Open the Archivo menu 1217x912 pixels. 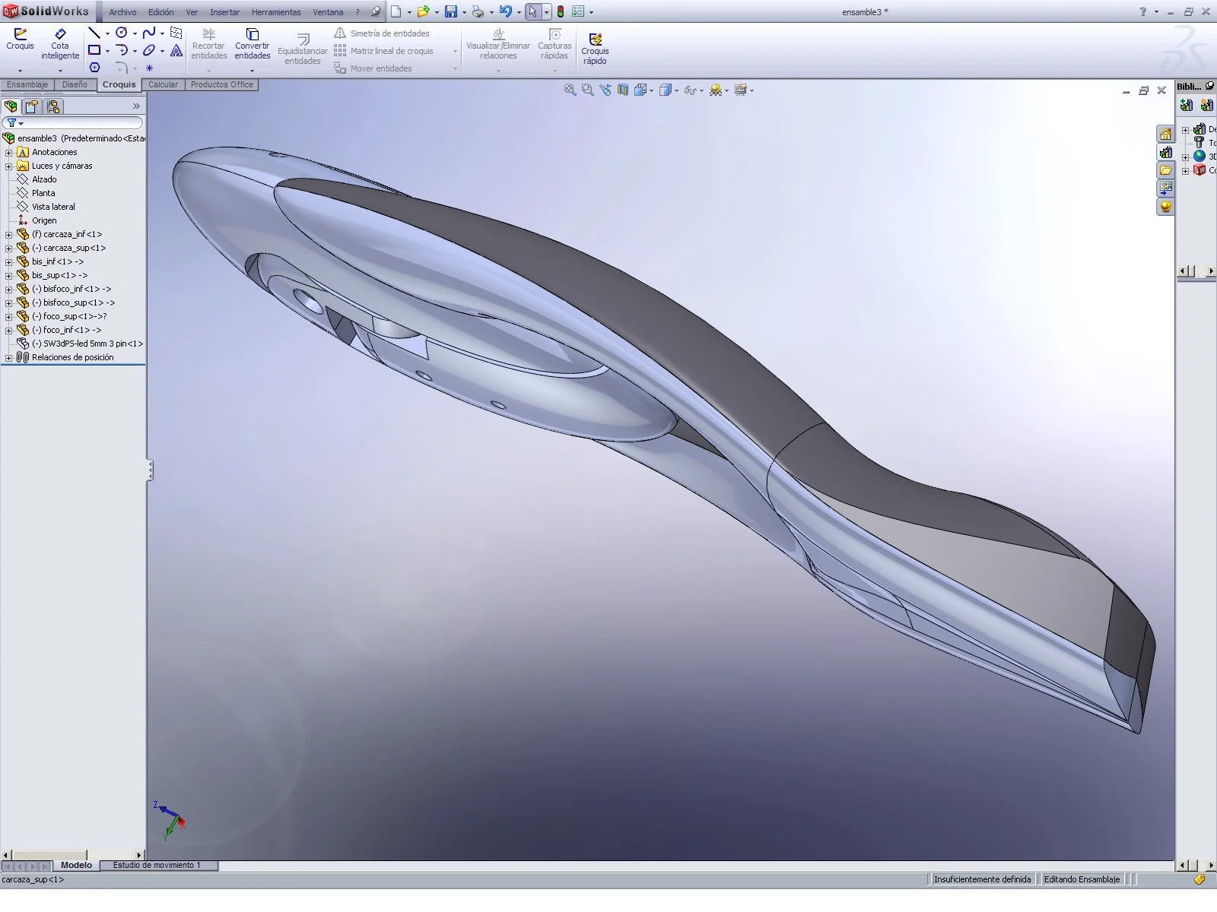[122, 12]
